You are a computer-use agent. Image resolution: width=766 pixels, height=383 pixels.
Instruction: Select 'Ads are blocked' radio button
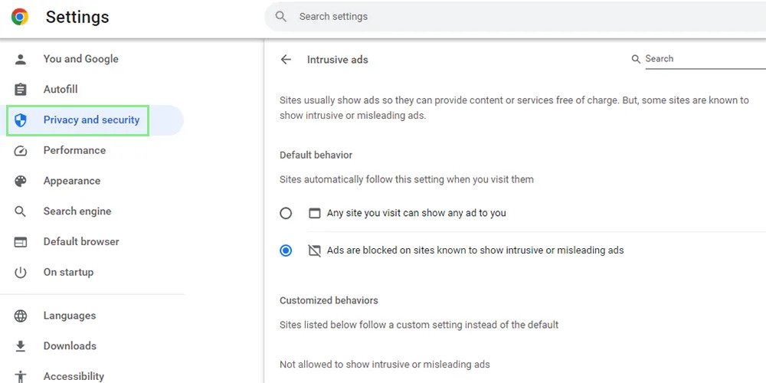tap(286, 250)
